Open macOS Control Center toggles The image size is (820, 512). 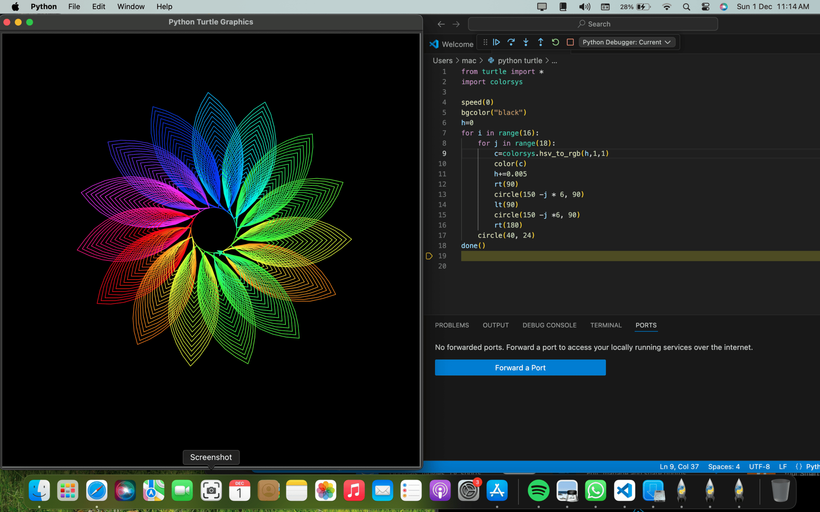[x=705, y=6]
